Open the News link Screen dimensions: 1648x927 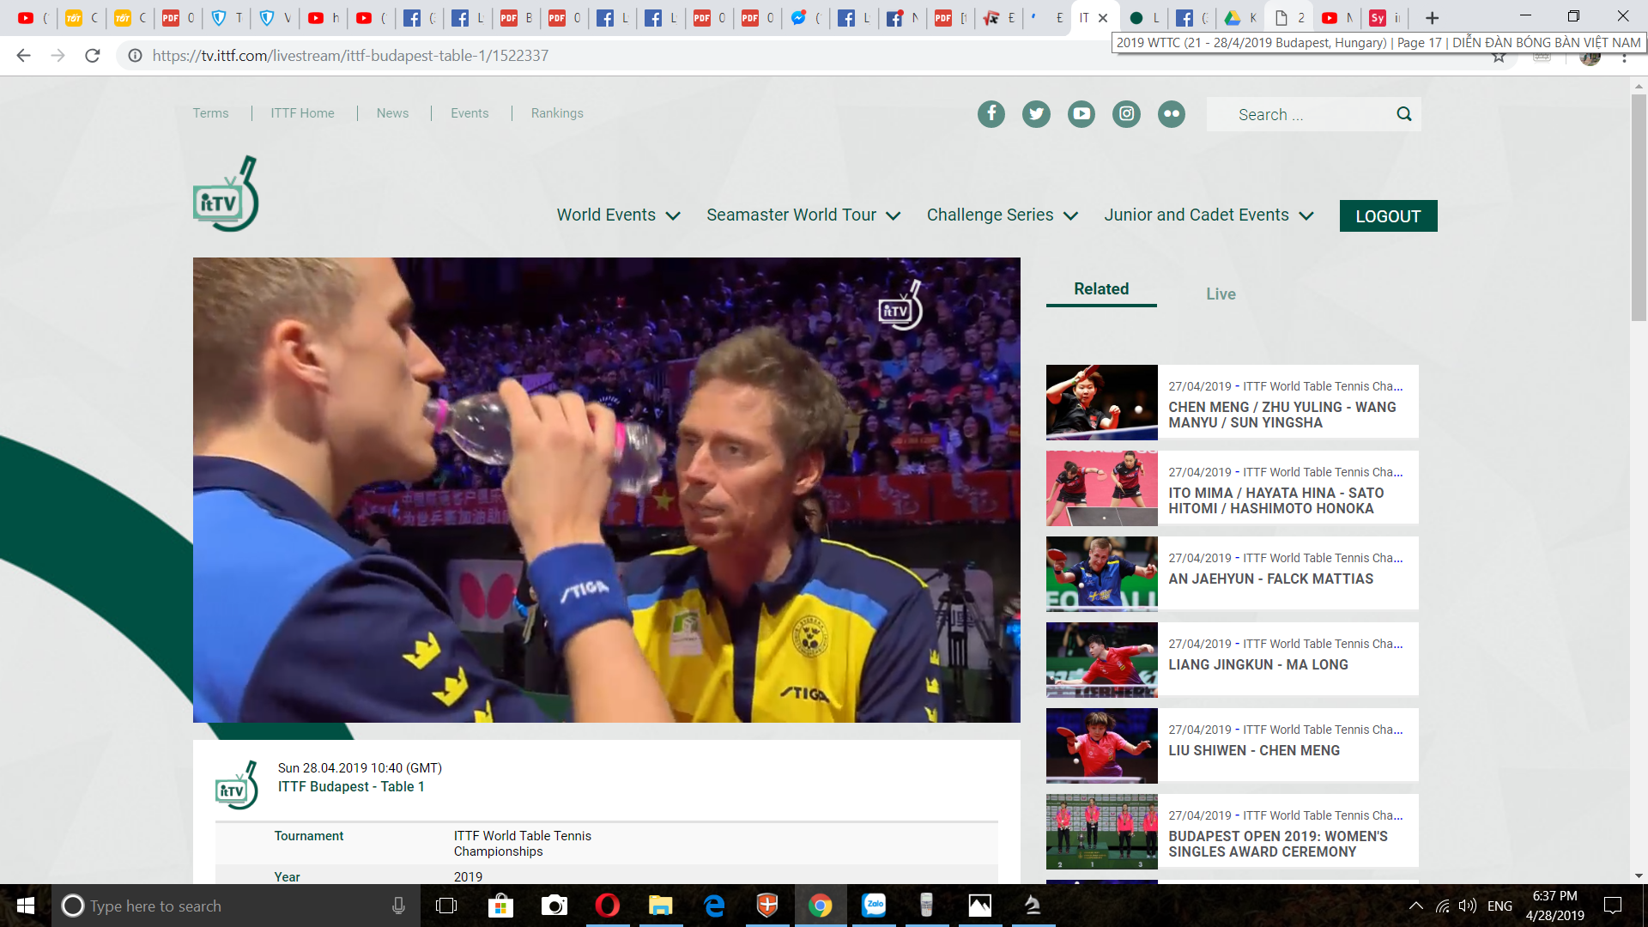392,113
